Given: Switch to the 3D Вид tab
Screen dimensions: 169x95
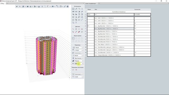Looking at the screenshot, I should [x=2, y=3].
